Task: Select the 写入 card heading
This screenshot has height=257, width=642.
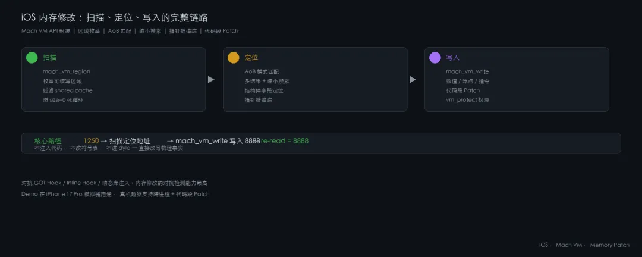Action: (x=452, y=58)
